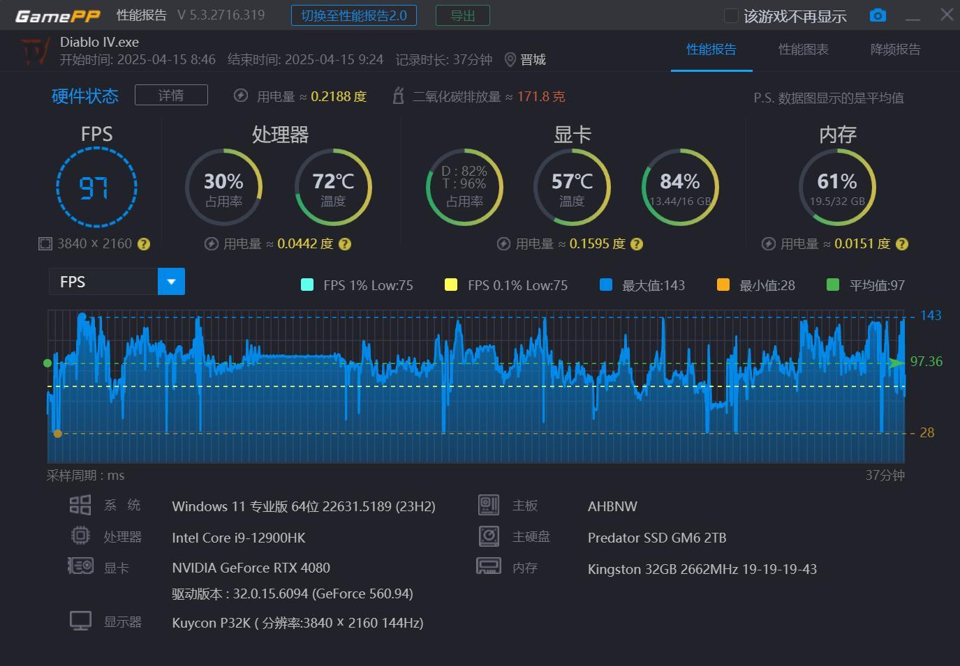This screenshot has width=960, height=666.
Task: Click the memory (内存) RAM stick icon
Action: coord(489,566)
